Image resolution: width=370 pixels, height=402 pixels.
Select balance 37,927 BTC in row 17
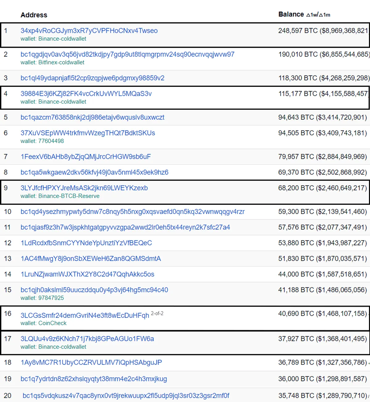[x=323, y=339]
